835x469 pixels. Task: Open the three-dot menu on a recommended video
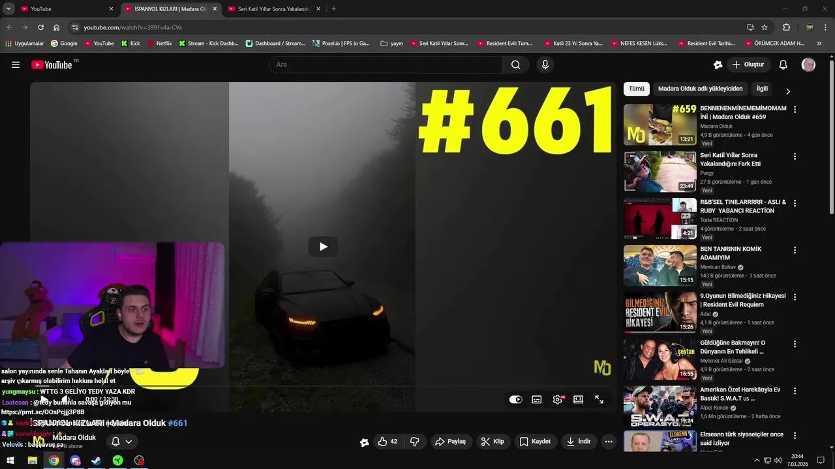point(795,109)
